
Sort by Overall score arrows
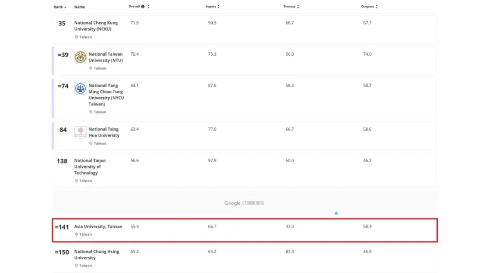(x=149, y=7)
